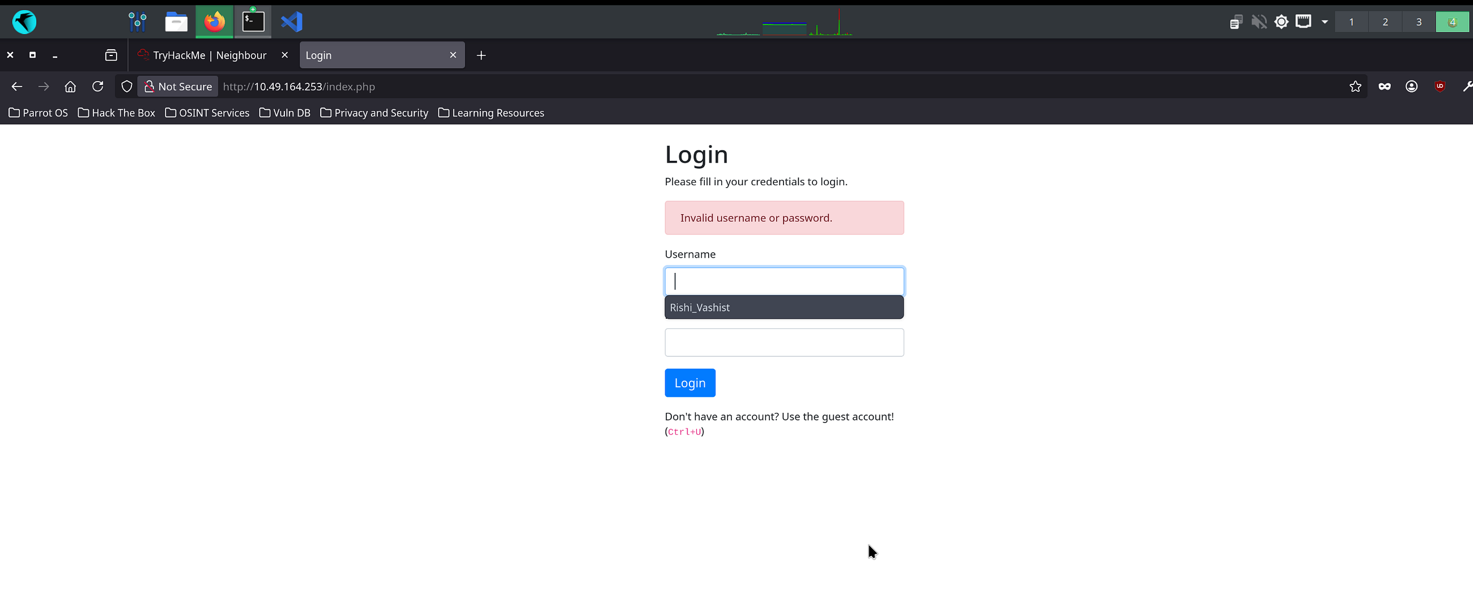
Task: Reload the current page
Action: pyautogui.click(x=98, y=86)
